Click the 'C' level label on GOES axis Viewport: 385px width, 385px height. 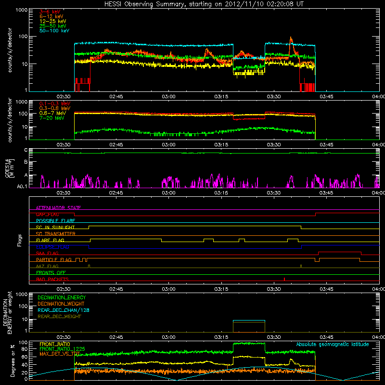pyautogui.click(x=26, y=150)
